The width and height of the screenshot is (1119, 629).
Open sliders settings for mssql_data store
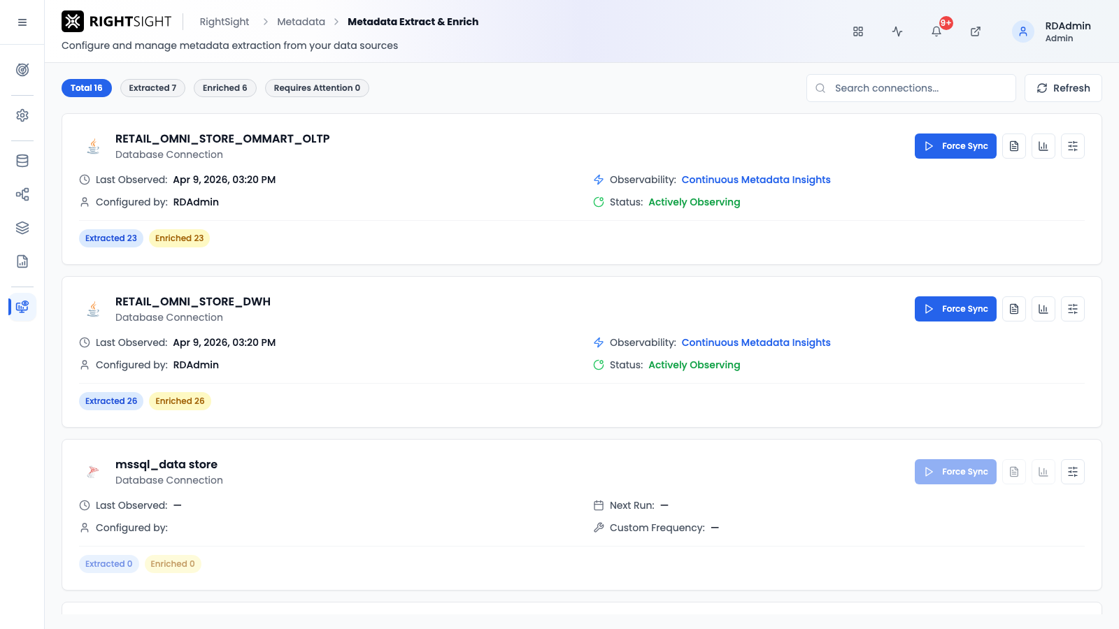pos(1073,472)
